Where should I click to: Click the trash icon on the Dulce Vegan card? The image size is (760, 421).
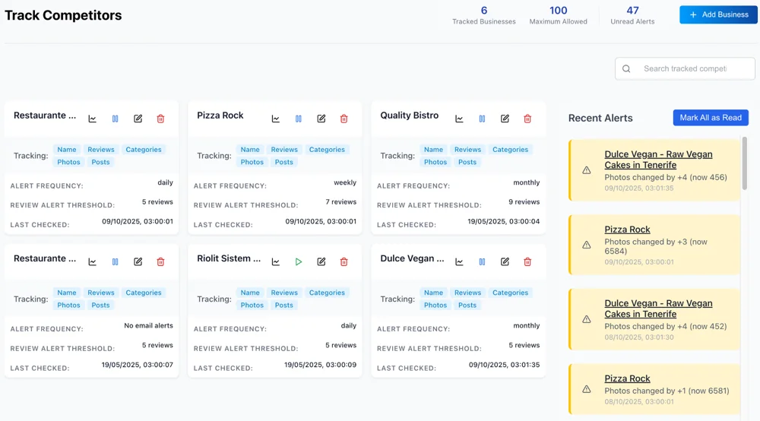tap(527, 261)
